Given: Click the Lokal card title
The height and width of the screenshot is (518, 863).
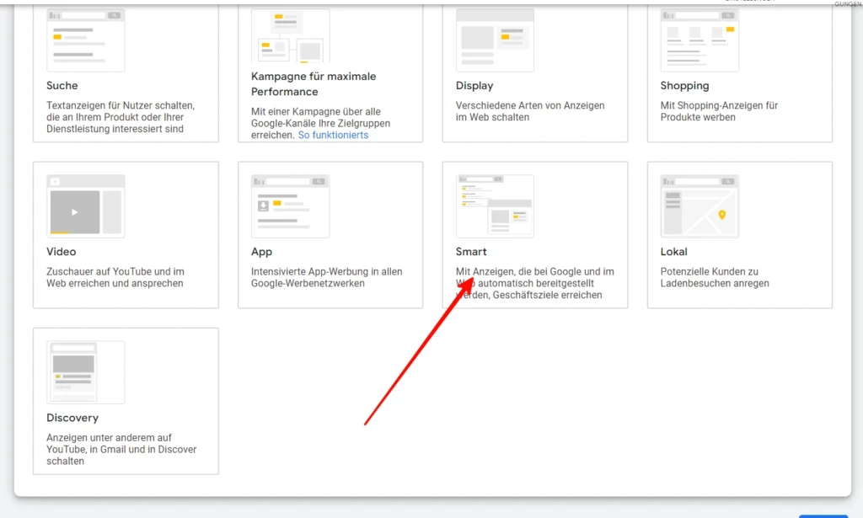Looking at the screenshot, I should tap(673, 252).
